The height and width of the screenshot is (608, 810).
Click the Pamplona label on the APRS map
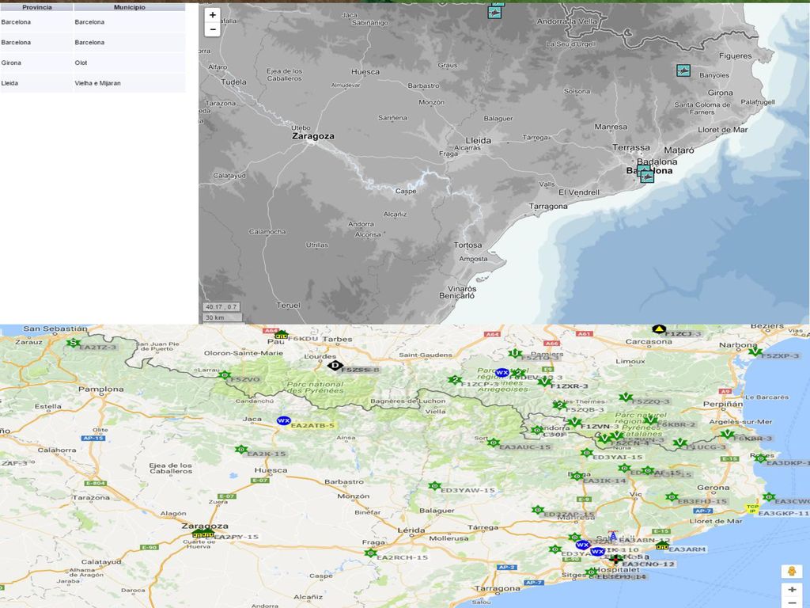click(100, 389)
